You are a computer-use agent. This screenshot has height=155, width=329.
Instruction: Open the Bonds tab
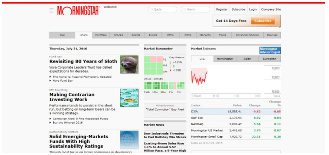point(136,35)
